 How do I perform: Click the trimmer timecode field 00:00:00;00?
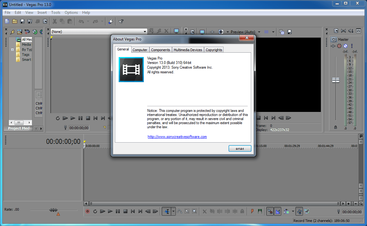(79, 128)
